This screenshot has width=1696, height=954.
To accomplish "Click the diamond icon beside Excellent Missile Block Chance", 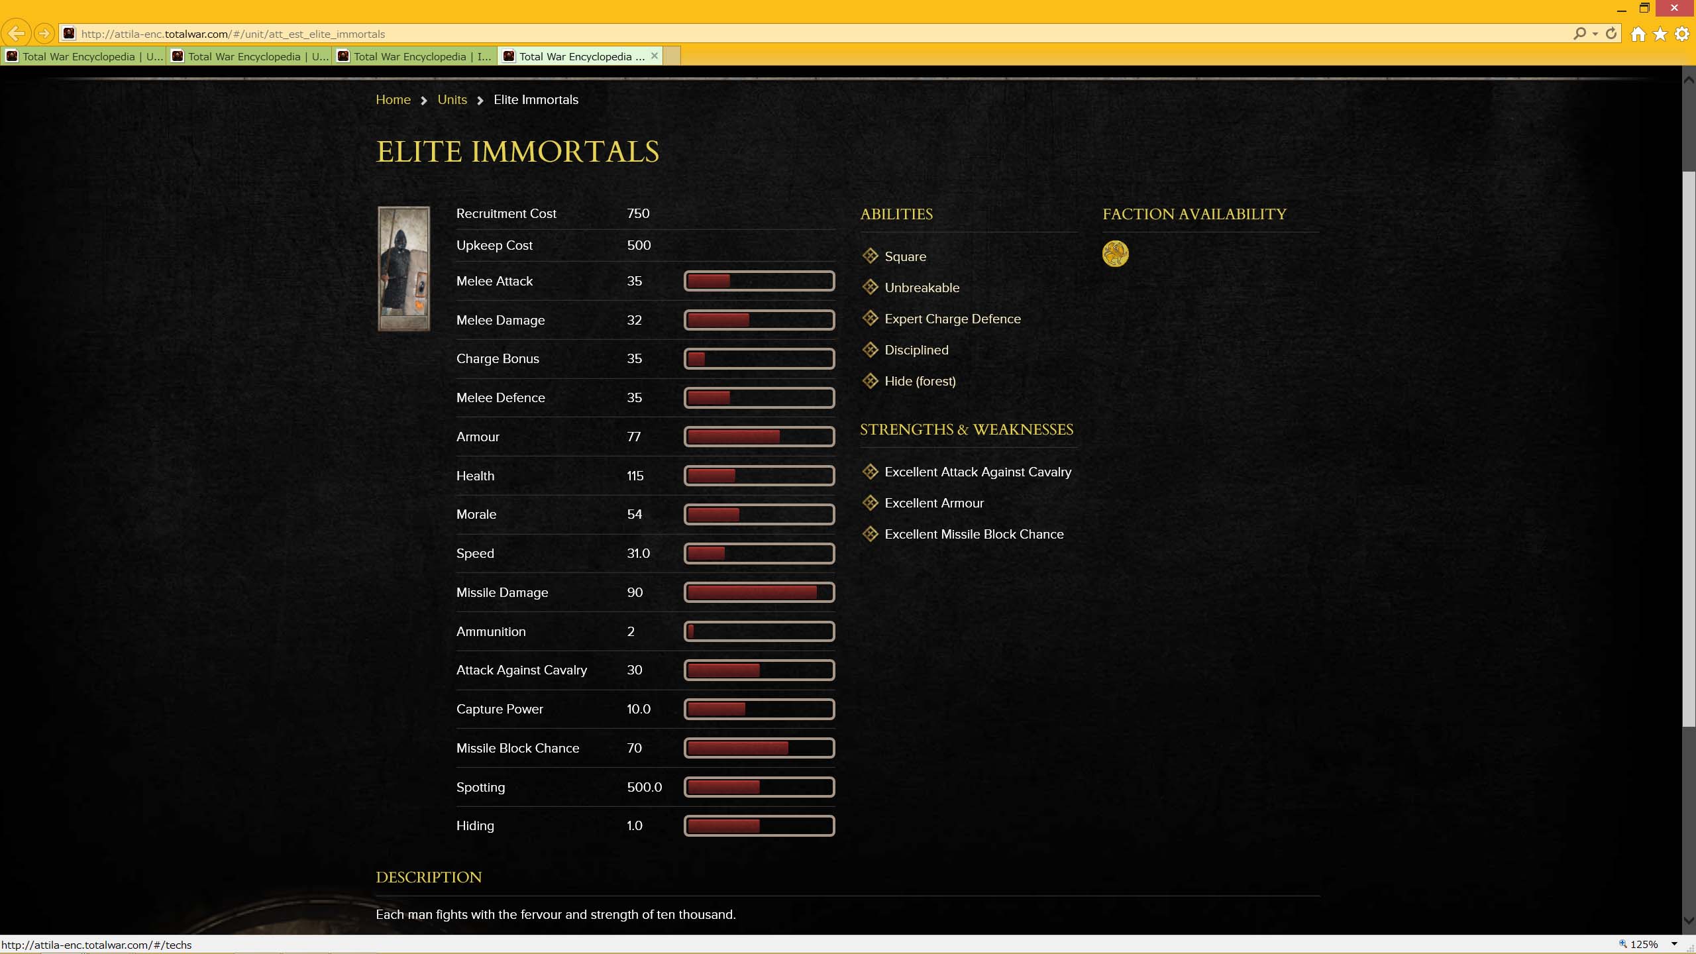I will pos(870,533).
